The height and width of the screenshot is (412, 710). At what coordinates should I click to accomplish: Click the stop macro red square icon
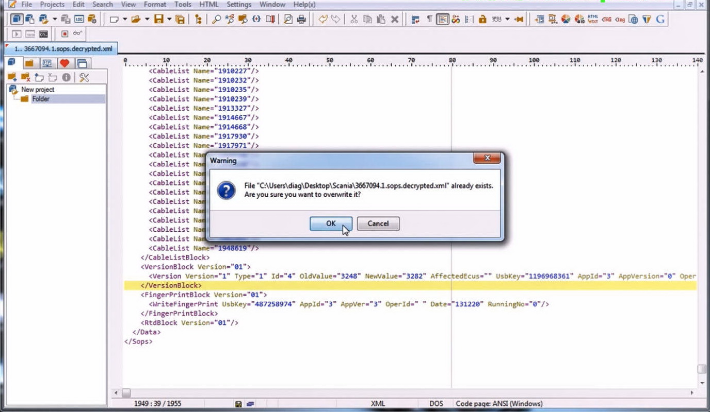pyautogui.click(x=64, y=34)
